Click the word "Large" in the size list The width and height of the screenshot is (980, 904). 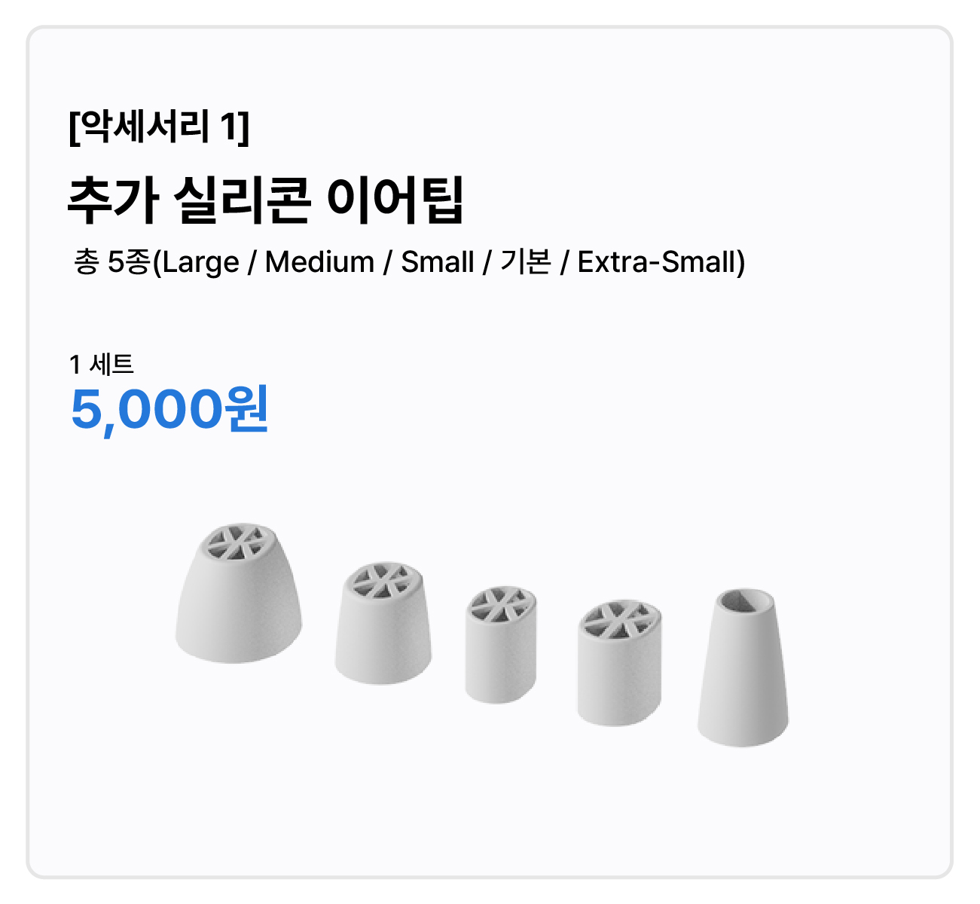click(200, 263)
